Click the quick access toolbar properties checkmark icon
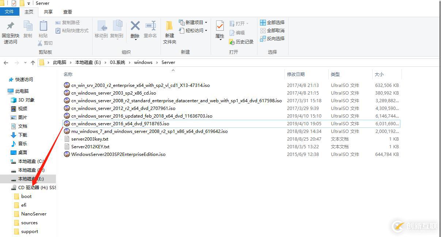441x237 pixels. [14, 3]
